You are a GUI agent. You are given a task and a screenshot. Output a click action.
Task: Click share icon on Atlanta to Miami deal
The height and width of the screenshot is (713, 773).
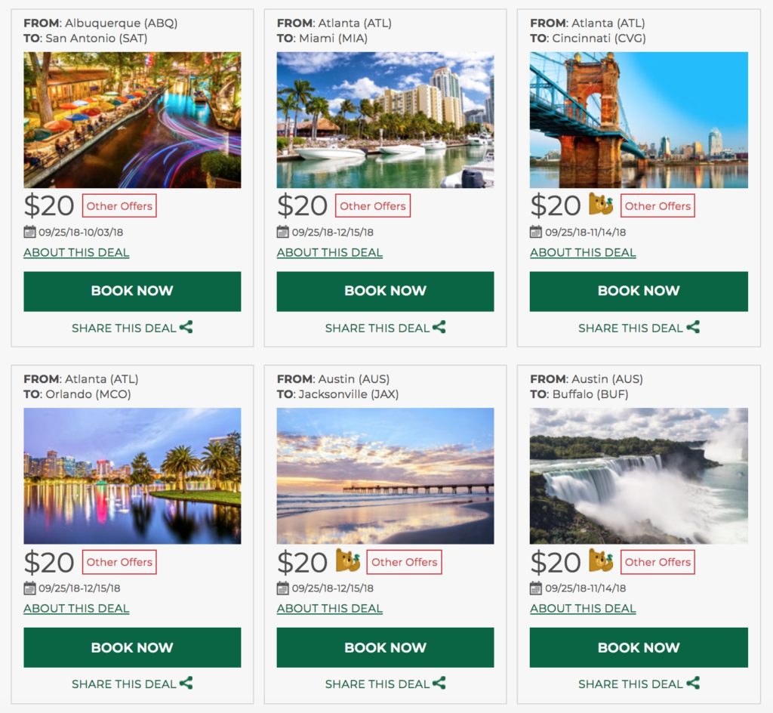[439, 327]
